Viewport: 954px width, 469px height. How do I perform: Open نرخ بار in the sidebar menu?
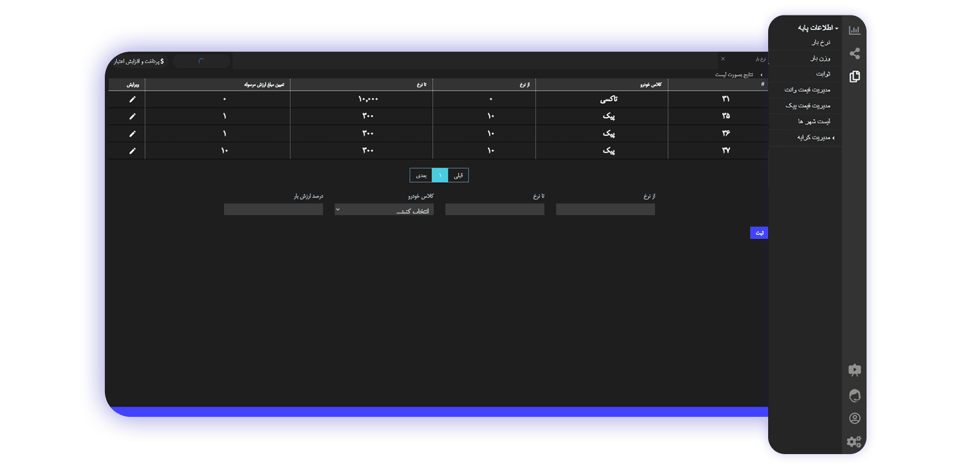821,43
